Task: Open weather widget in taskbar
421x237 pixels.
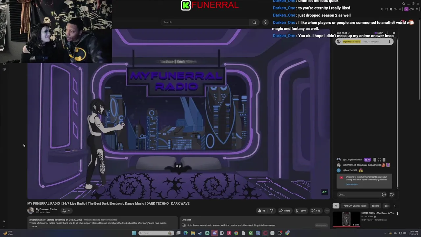Action: (x=8, y=233)
